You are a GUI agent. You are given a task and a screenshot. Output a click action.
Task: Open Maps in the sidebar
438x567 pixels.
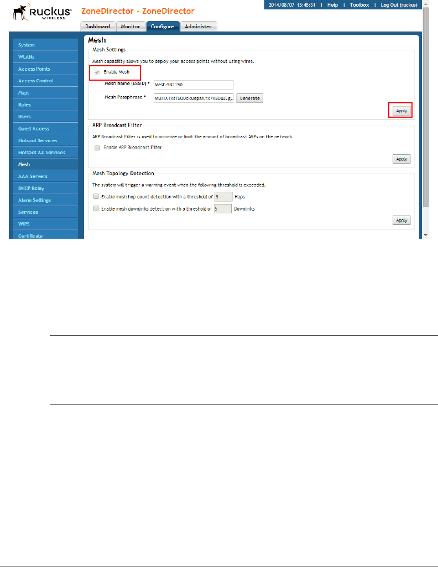pyautogui.click(x=45, y=93)
